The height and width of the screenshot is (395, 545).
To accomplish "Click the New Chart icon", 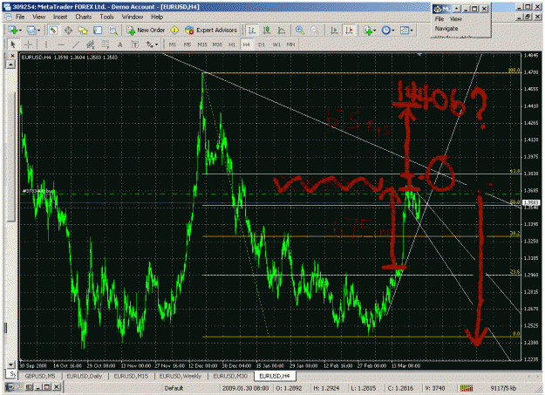I will (x=12, y=31).
